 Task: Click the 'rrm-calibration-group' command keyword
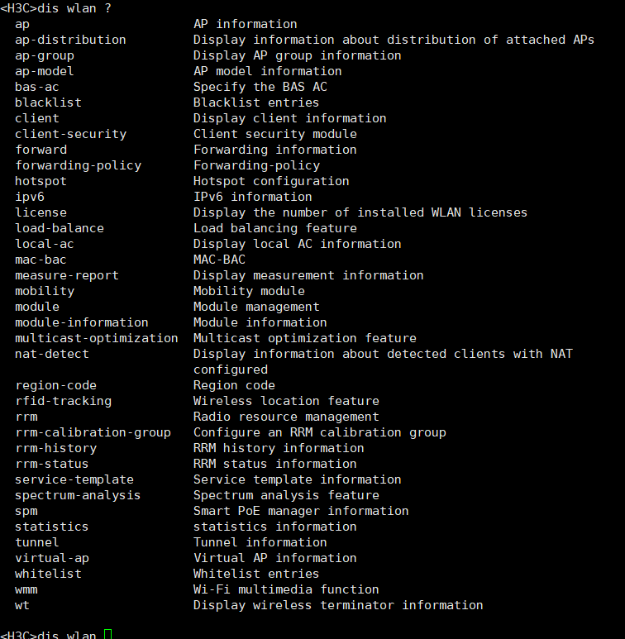click(x=93, y=432)
